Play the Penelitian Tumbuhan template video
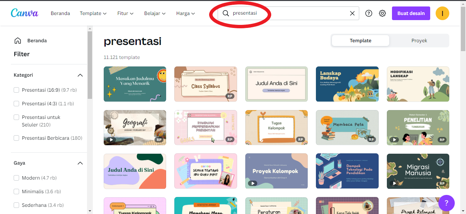 click(x=394, y=140)
